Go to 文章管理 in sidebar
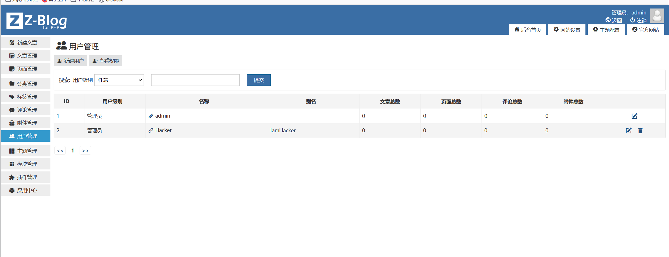The width and height of the screenshot is (669, 257). pyautogui.click(x=26, y=56)
